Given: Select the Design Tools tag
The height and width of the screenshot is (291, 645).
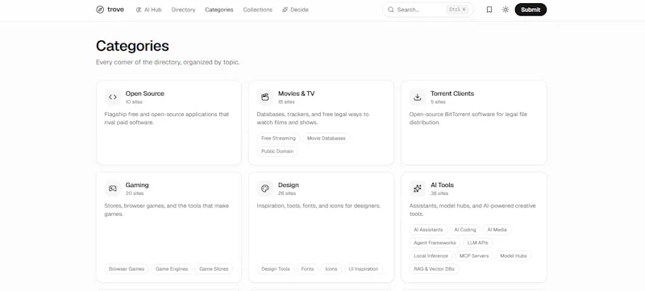Looking at the screenshot, I should (276, 268).
